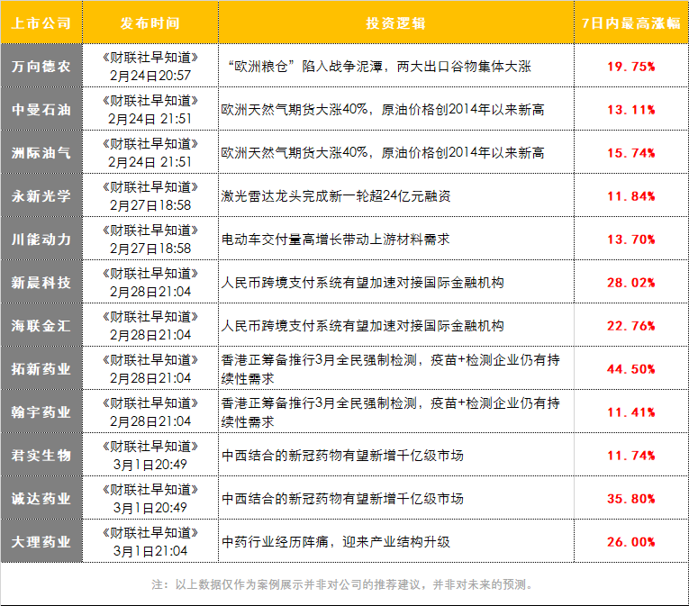Click publish time in 新晨科技 row

pyautogui.click(x=150, y=283)
